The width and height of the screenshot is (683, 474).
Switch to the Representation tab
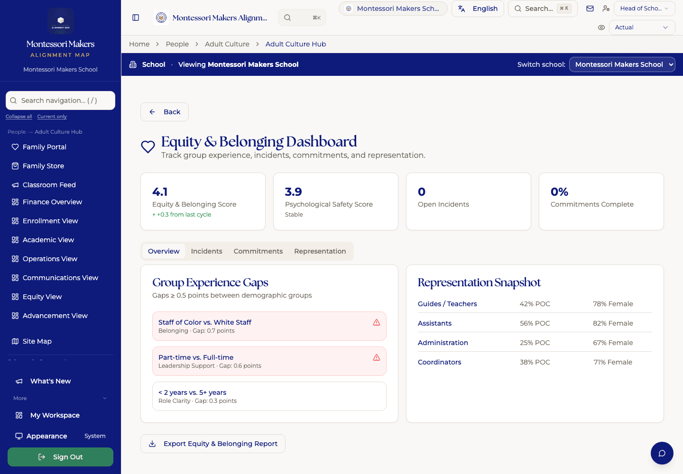click(320, 251)
